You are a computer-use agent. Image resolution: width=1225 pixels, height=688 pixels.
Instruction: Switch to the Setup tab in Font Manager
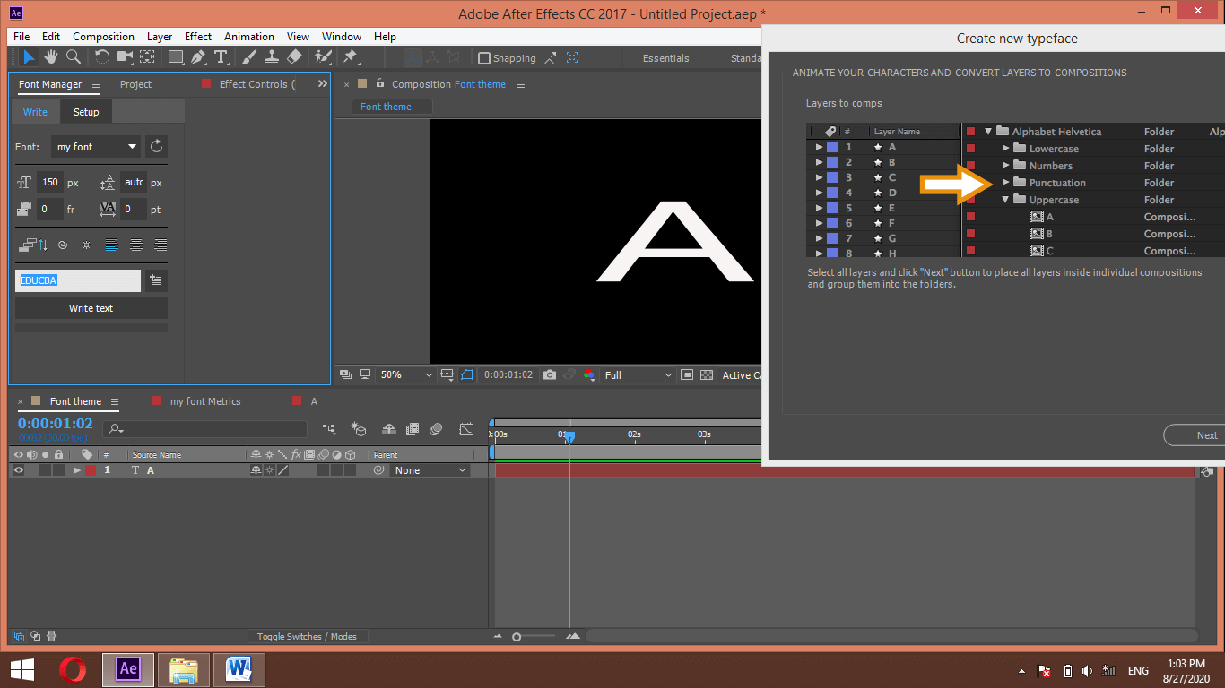coord(86,111)
